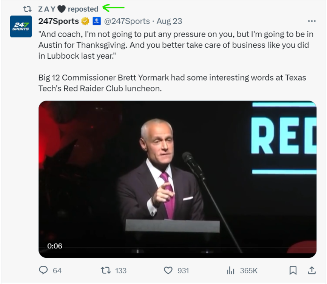This screenshot has width=327, height=284.
Task: Open the view analytics bar-chart icon
Action: tap(230, 270)
